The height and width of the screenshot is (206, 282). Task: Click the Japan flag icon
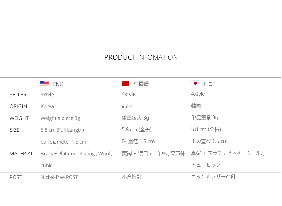point(195,83)
